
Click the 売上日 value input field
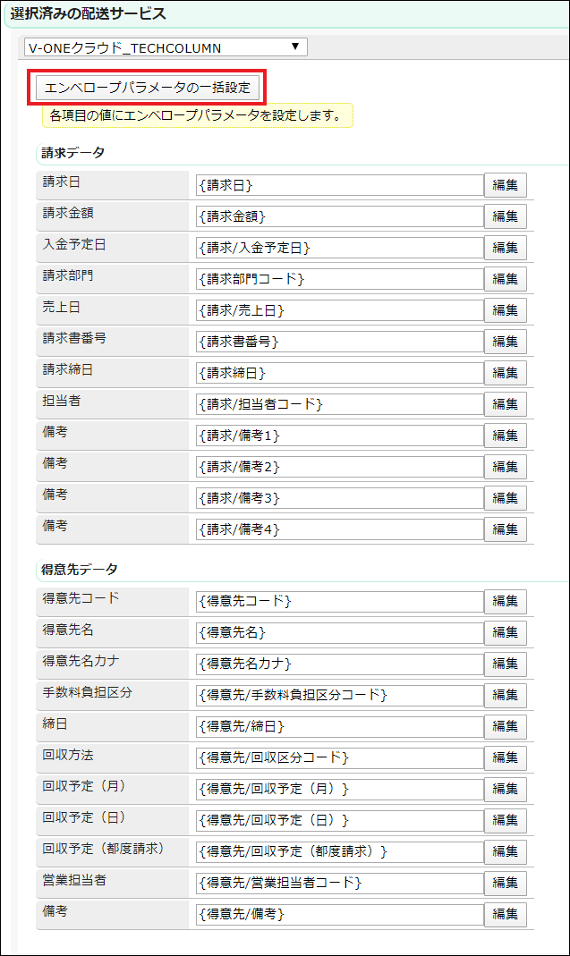pos(339,310)
